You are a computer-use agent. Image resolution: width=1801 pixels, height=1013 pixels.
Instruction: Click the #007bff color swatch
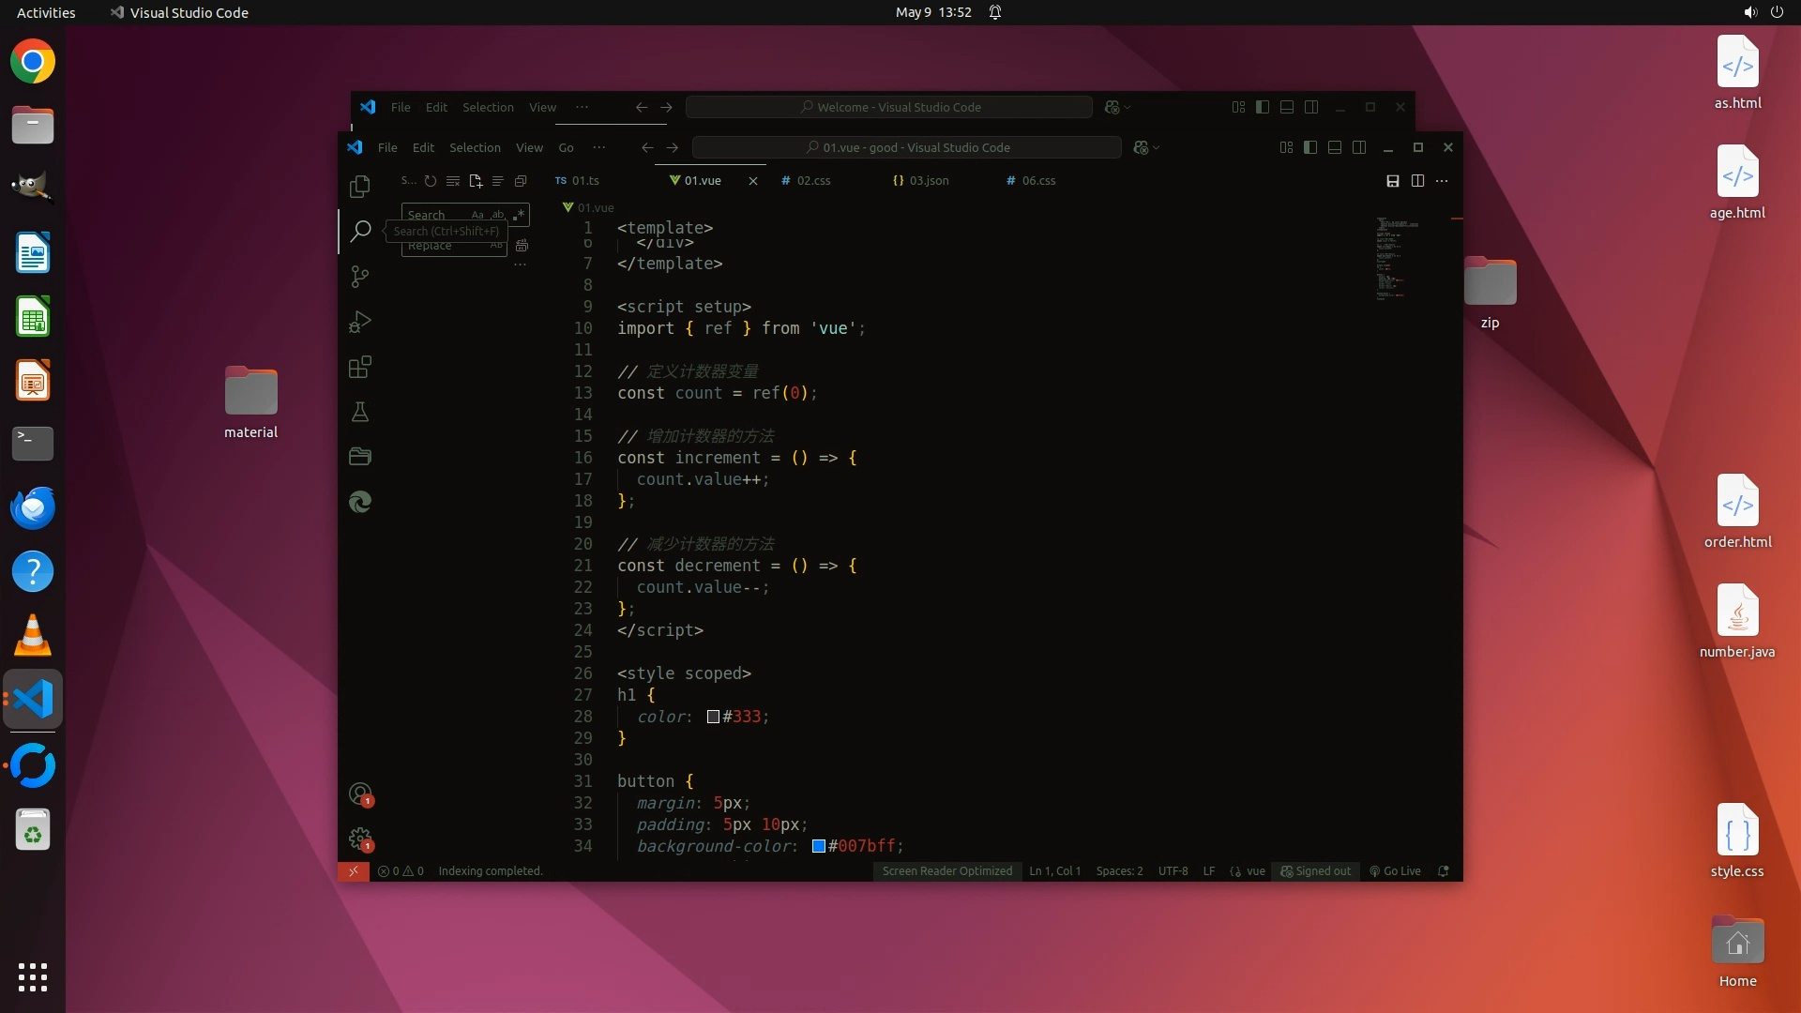[x=818, y=846]
